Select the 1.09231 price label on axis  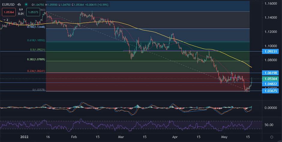[270, 51]
